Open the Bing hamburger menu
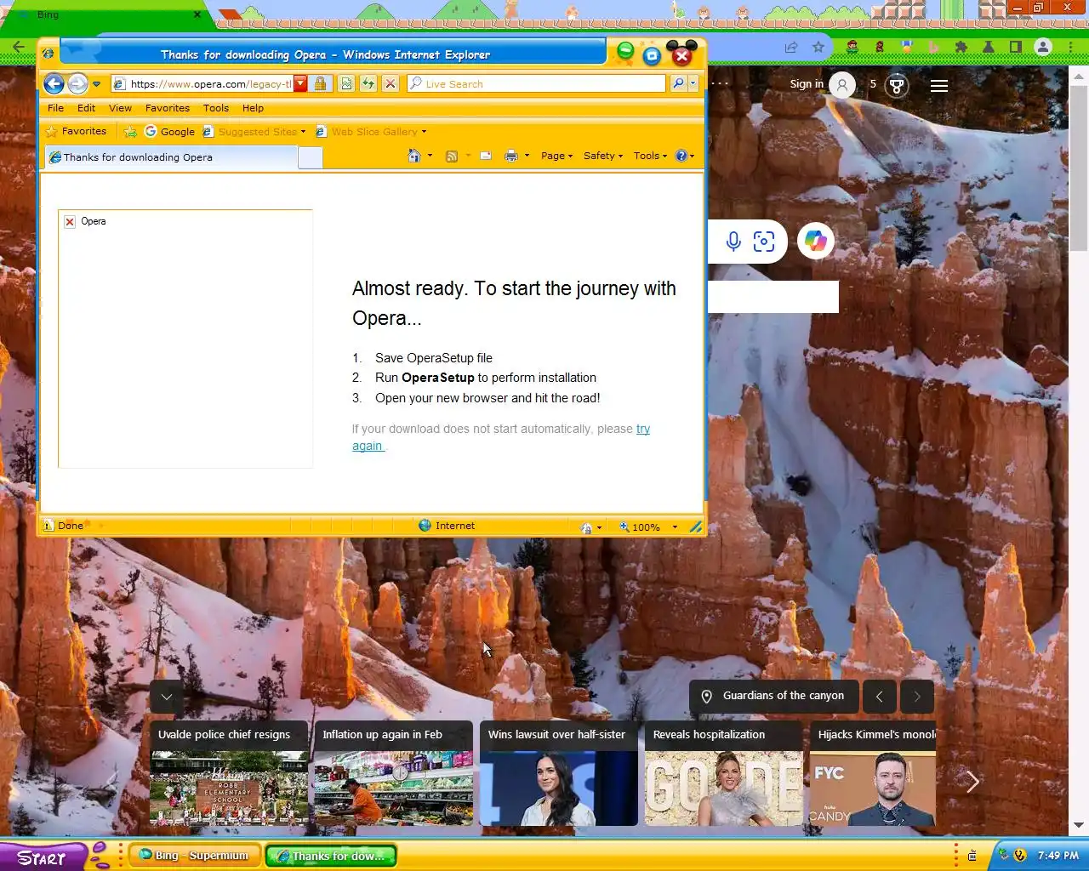This screenshot has width=1089, height=871. pos(939,85)
